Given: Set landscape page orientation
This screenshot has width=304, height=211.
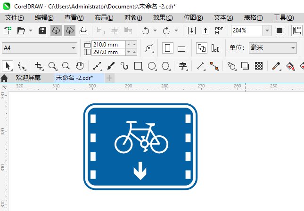Looking at the screenshot, I should click(x=181, y=49).
